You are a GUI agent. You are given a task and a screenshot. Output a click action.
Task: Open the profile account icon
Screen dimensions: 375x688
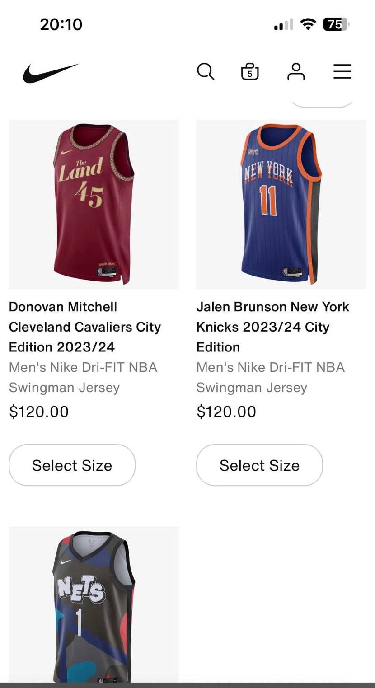click(296, 71)
